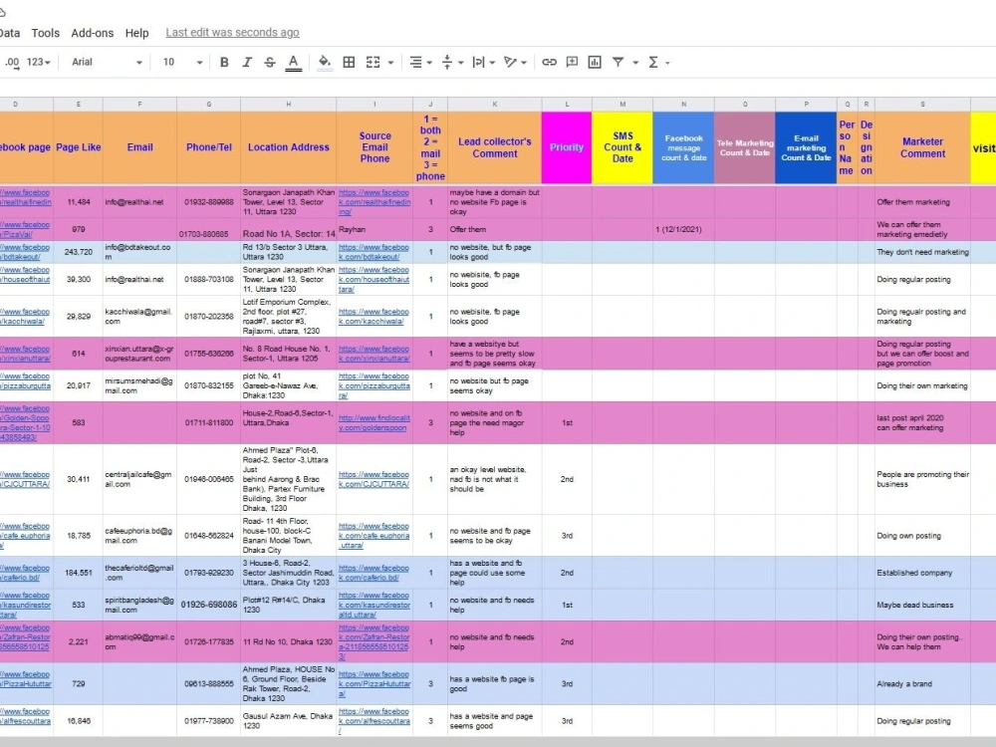Open the 123 number format dropdown
This screenshot has height=747, width=996.
click(38, 62)
